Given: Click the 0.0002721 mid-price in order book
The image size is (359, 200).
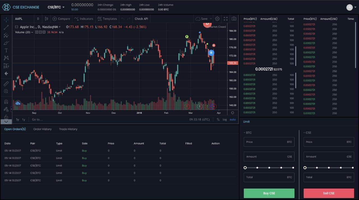Looking at the screenshot, I should 264,69.
